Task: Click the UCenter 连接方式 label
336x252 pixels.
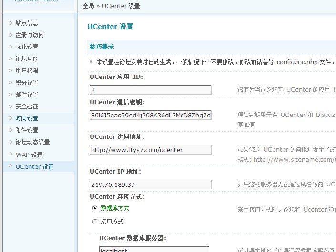Action: coord(117,197)
